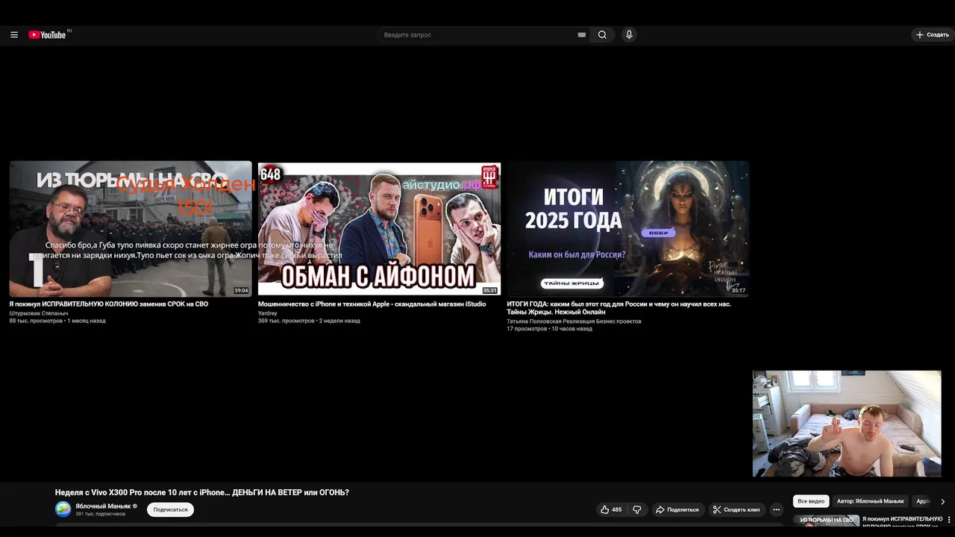
Task: Open the Яблочный Маньяк channel name
Action: tap(103, 506)
